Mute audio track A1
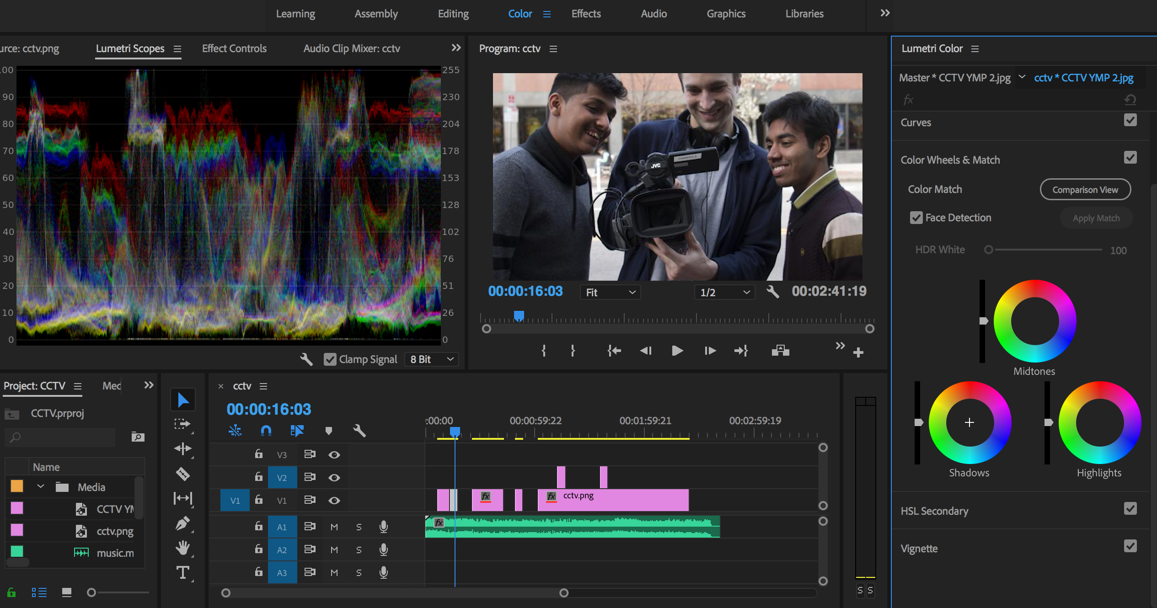The image size is (1157, 608). pyautogui.click(x=334, y=527)
